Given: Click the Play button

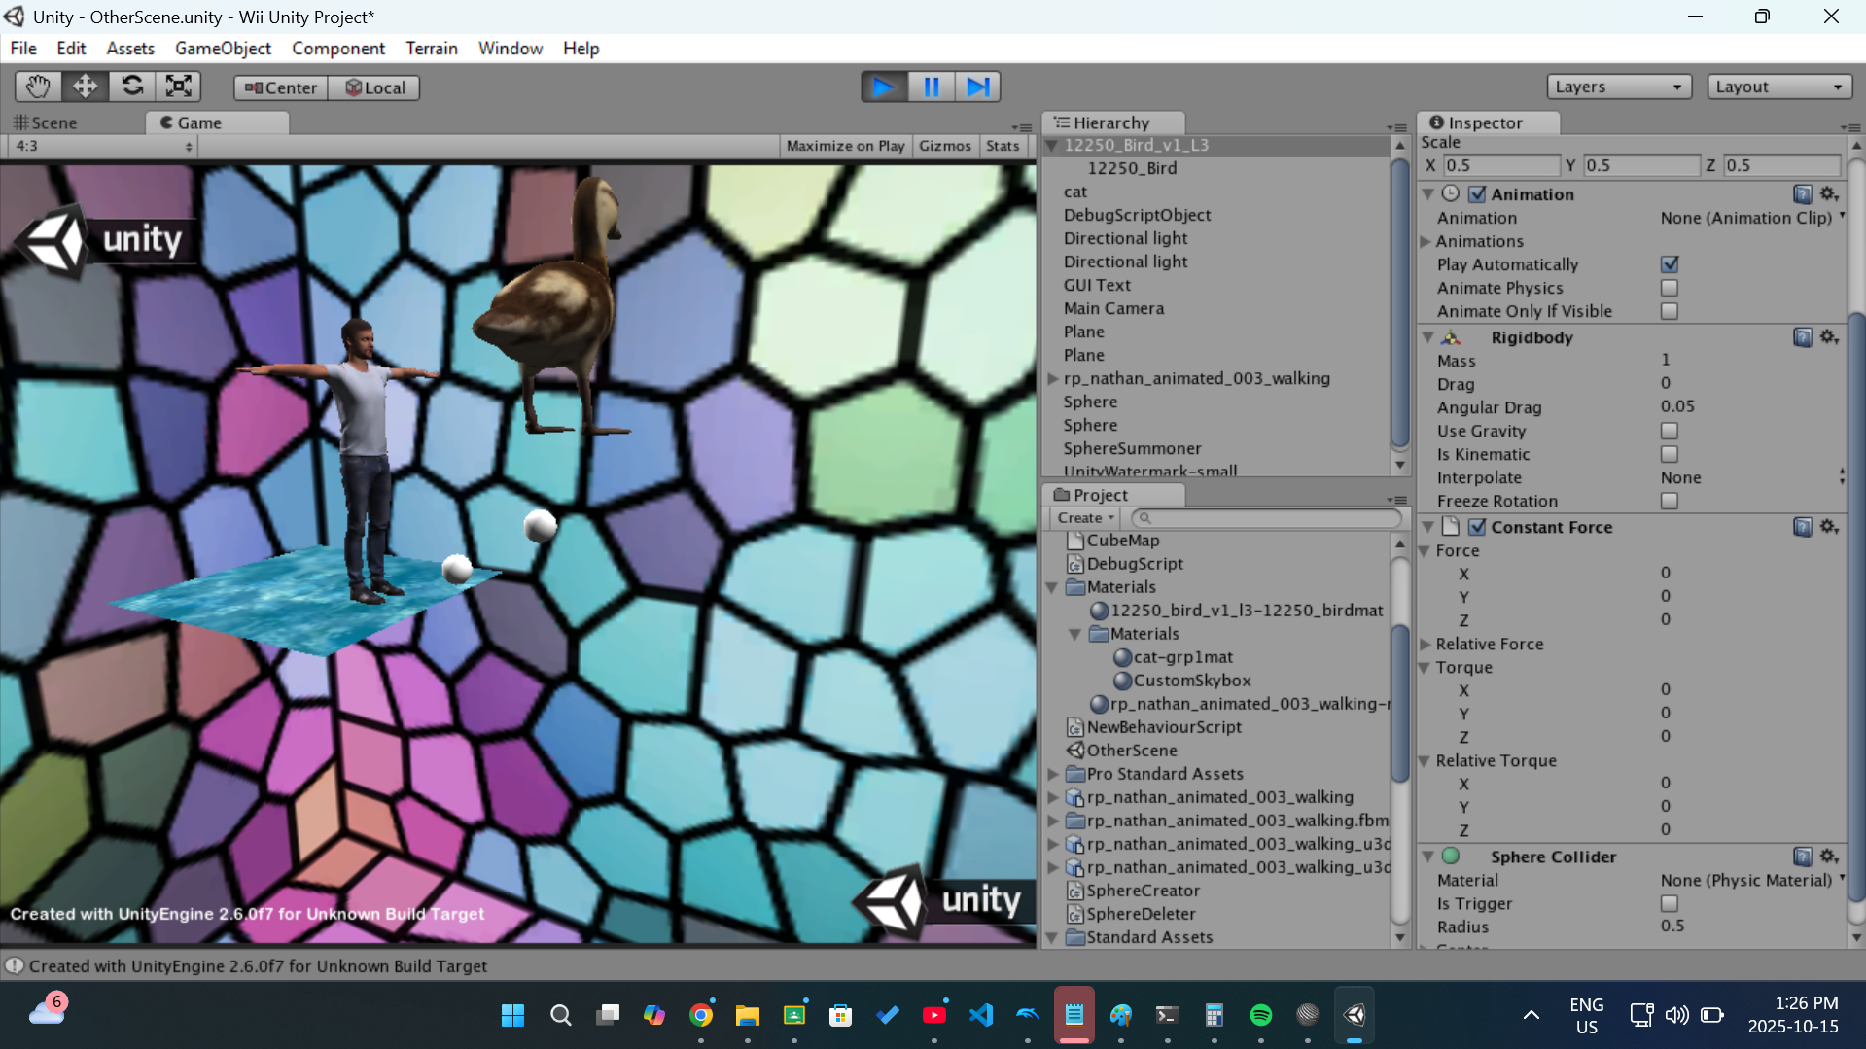Looking at the screenshot, I should pos(884,87).
